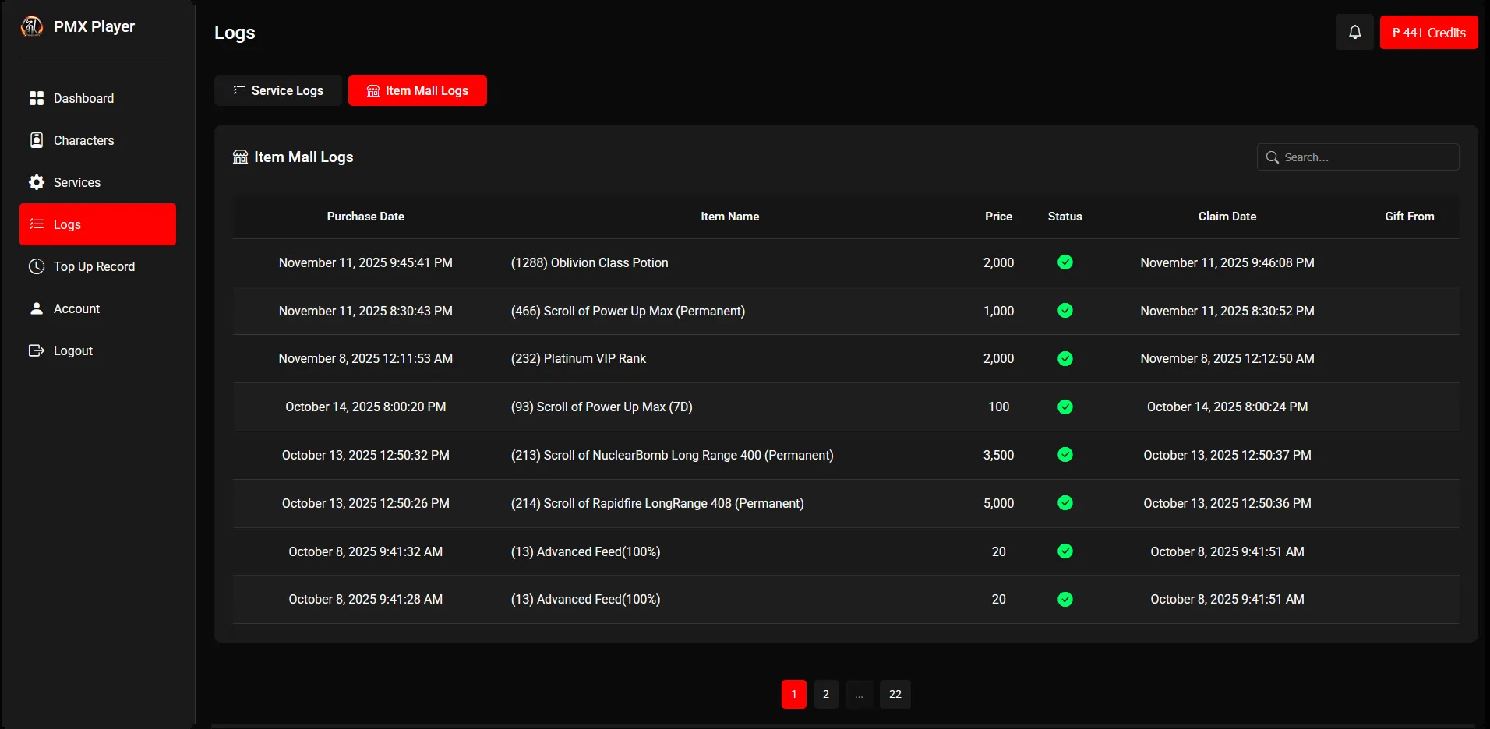The height and width of the screenshot is (729, 1490).
Task: Click the Price column header
Action: pyautogui.click(x=998, y=217)
